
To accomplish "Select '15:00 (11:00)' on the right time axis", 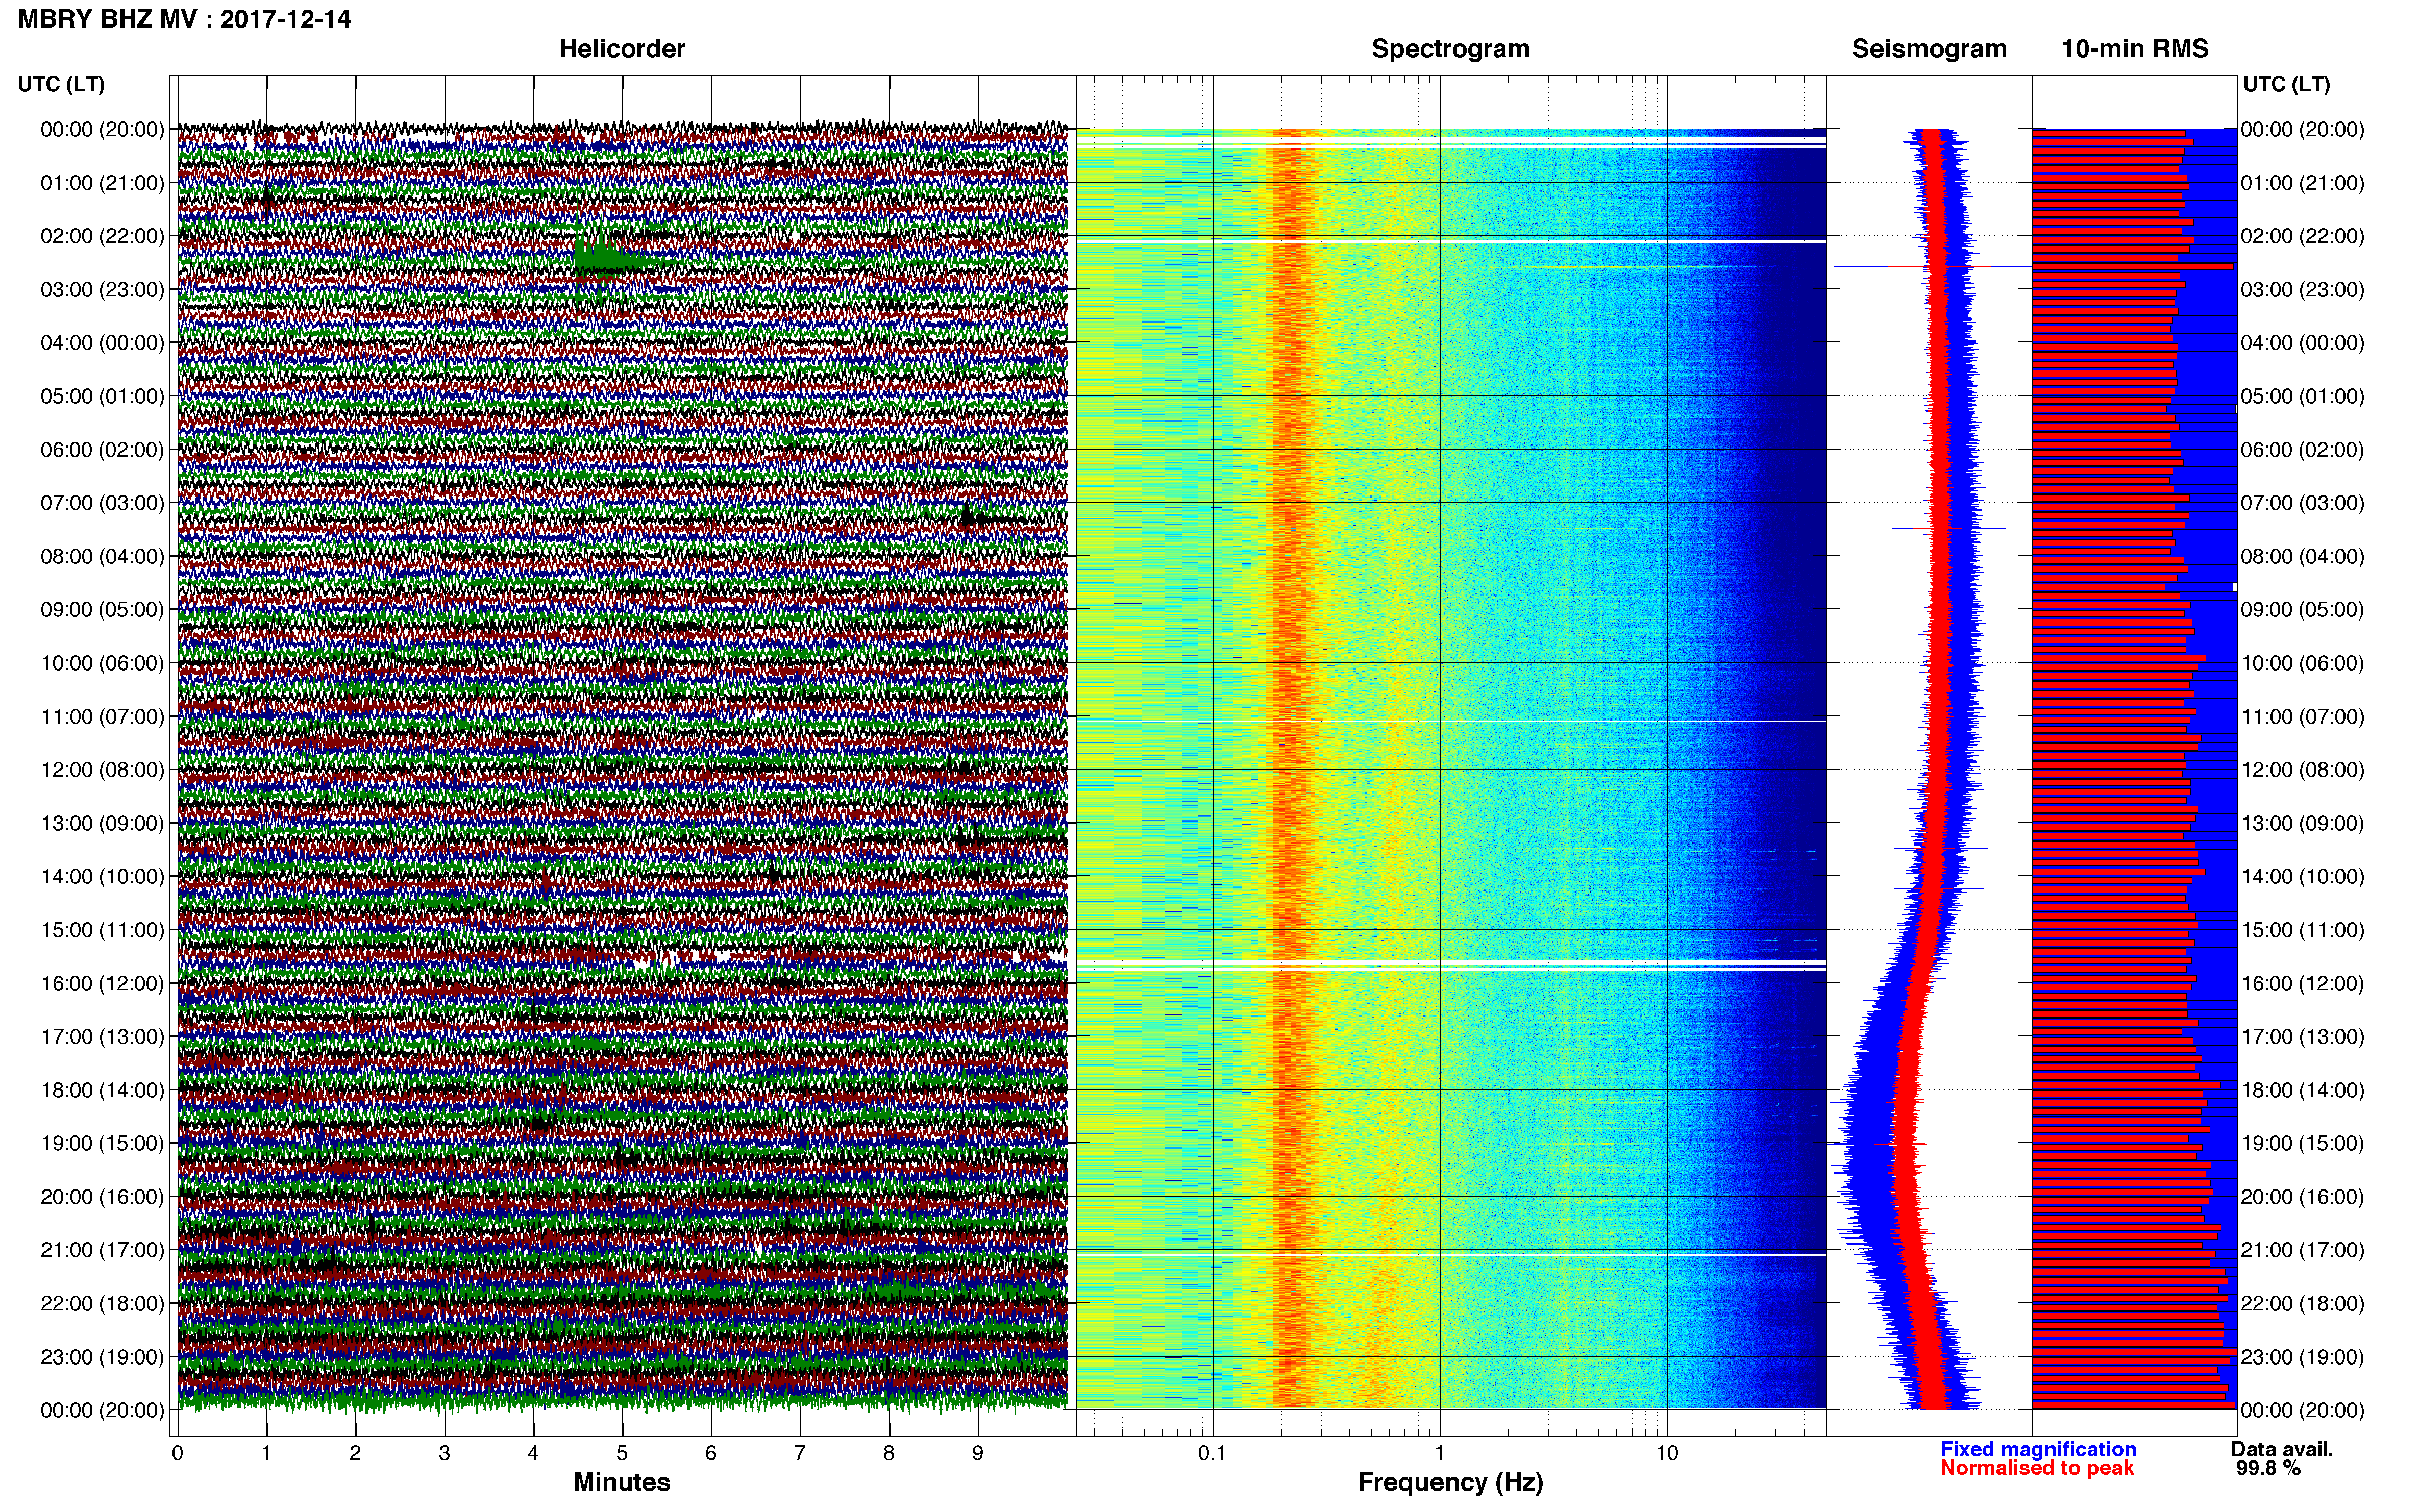I will (x=2303, y=930).
